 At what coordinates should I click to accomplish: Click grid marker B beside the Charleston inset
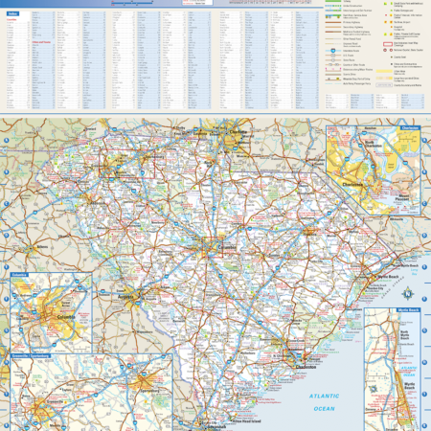coord(424,171)
